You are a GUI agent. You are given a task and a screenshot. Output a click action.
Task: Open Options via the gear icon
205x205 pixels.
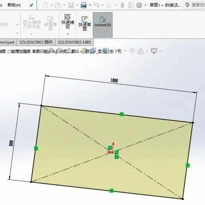(139, 5)
